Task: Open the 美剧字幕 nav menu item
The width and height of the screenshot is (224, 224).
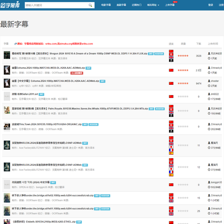Action: 121,5
